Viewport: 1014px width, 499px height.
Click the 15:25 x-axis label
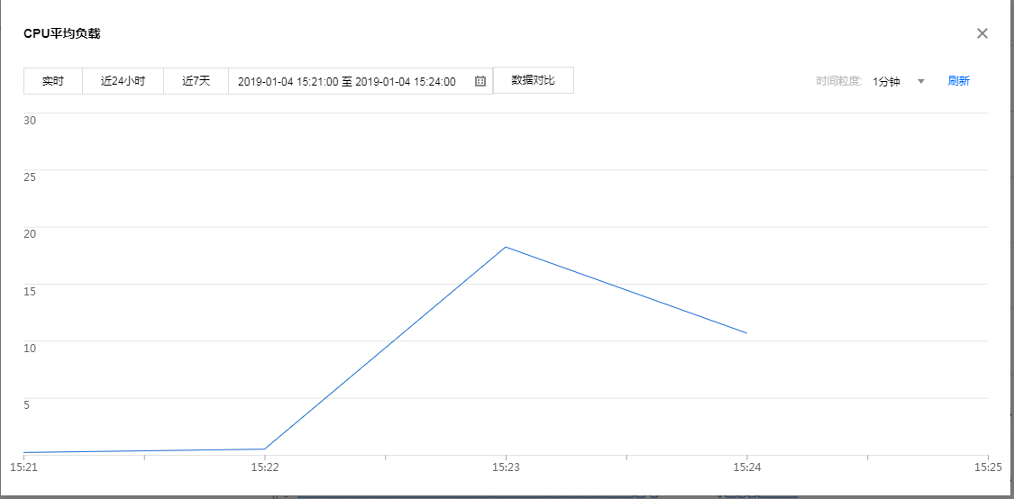tap(988, 467)
